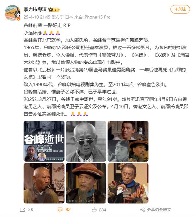Open 李力持導演 username link
The height and width of the screenshot is (217, 195).
[35, 9]
